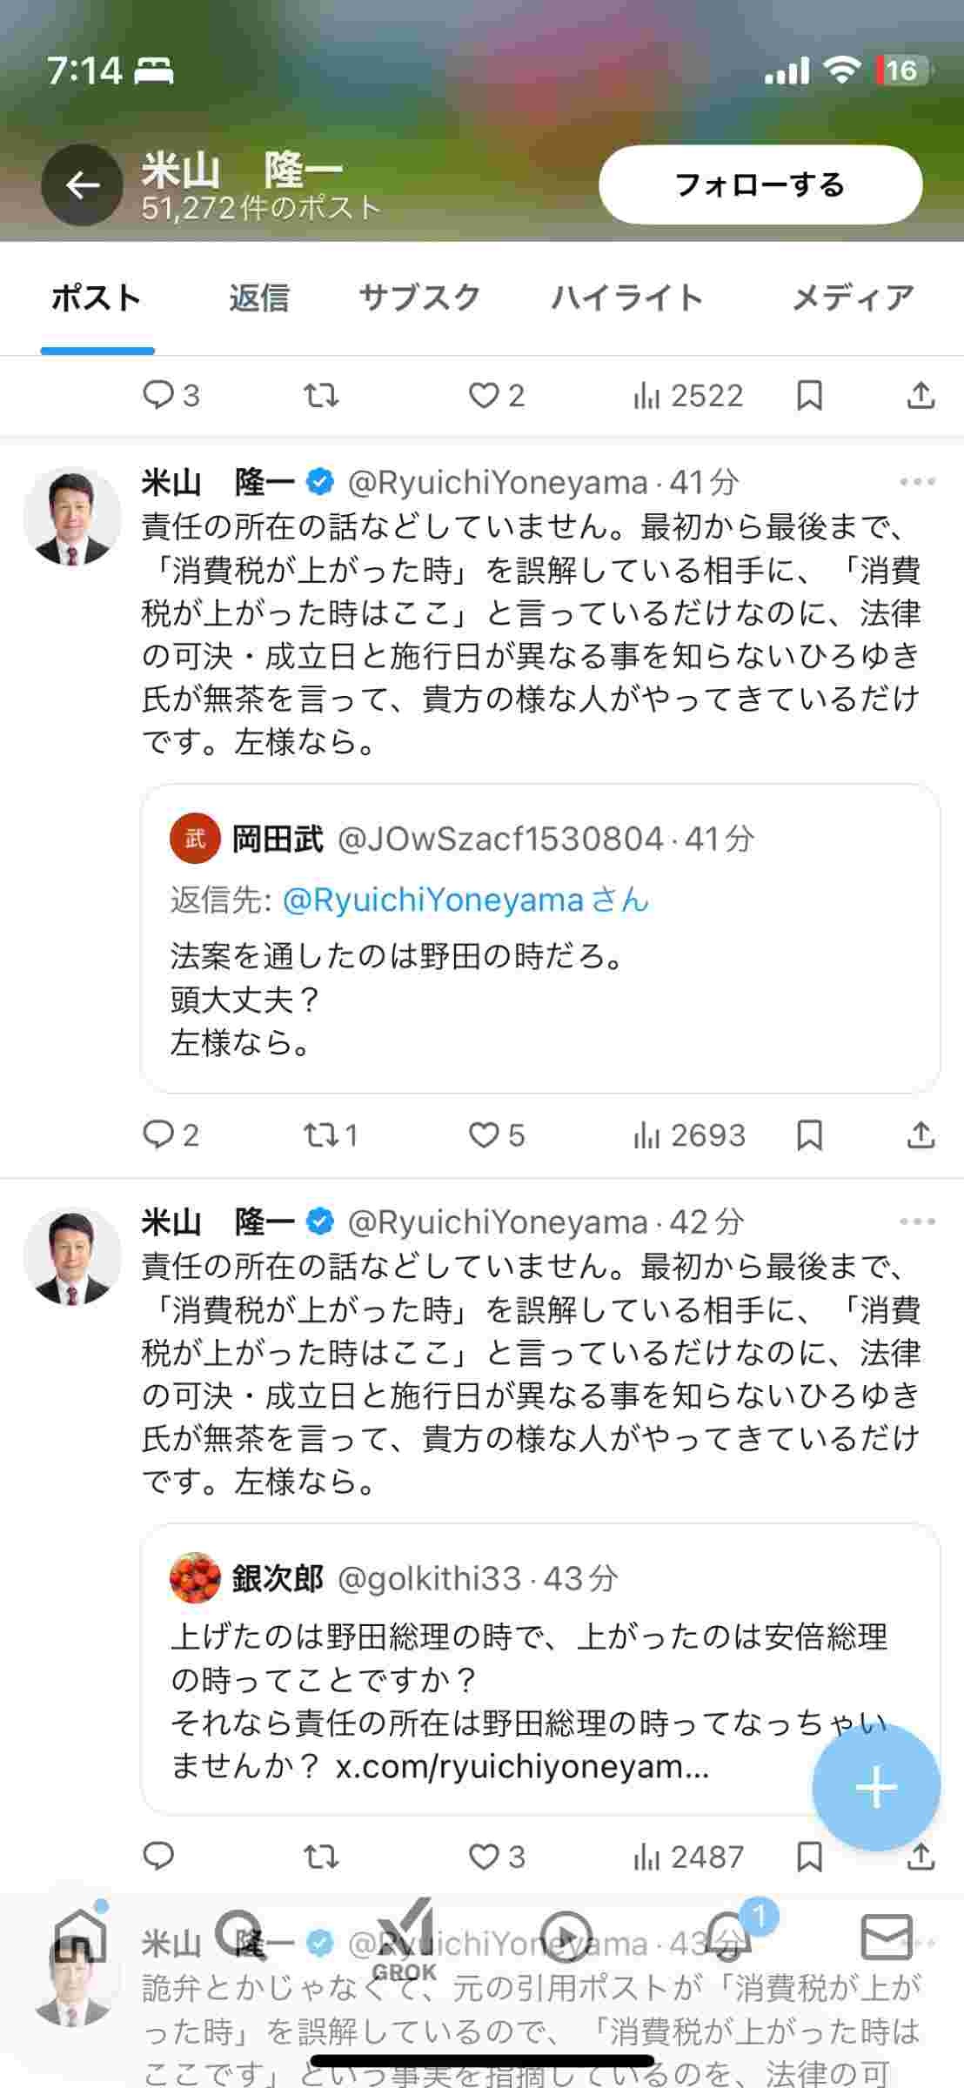Open direct messages envelope icon

[x=886, y=1937]
